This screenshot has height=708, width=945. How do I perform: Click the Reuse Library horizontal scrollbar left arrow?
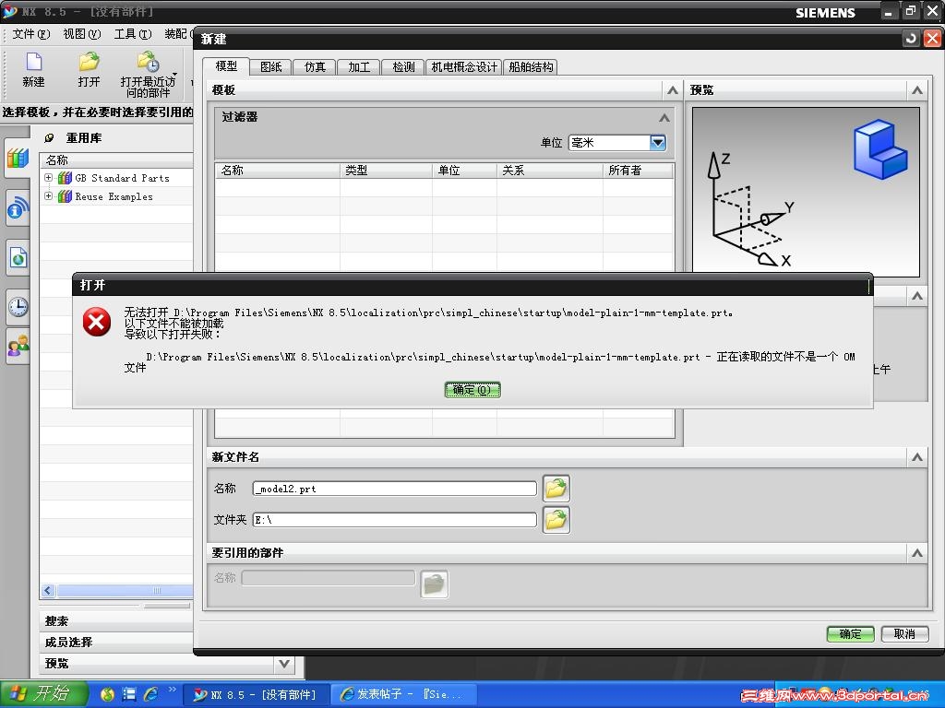49,591
